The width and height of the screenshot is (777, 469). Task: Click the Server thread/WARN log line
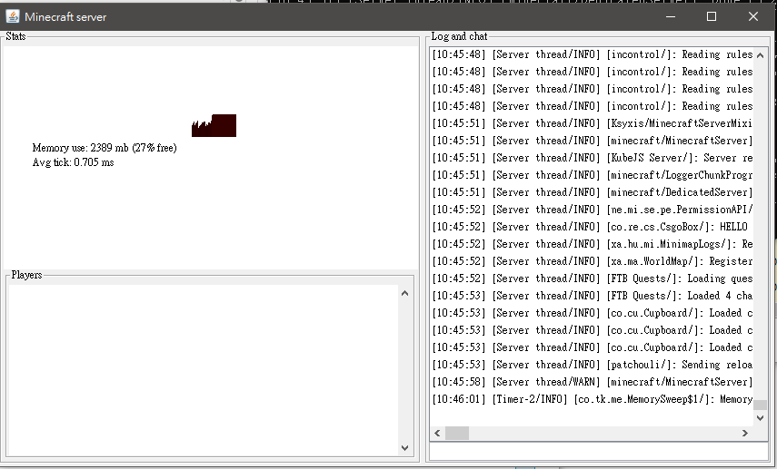[593, 382]
